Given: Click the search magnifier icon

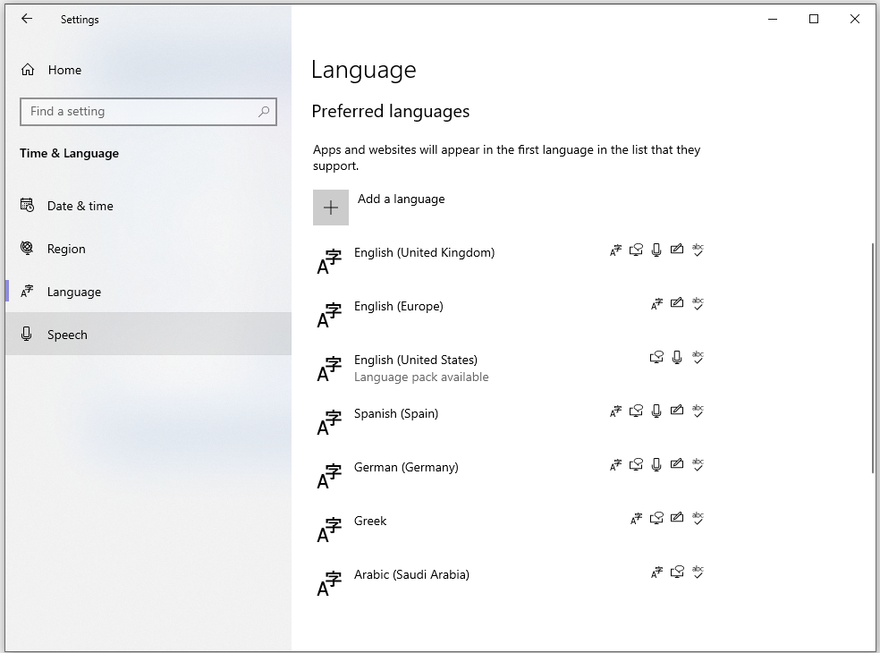Looking at the screenshot, I should pos(264,111).
